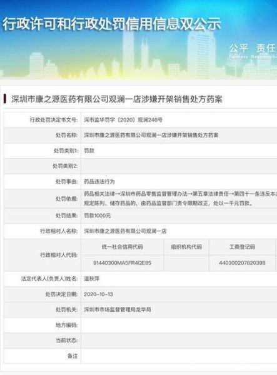Click the case heading 深圳市康之源医药有限公司观澜一店涉嫌开架销售处方药案
Image resolution: width=277 pixels, height=375 pixels.
point(117,99)
